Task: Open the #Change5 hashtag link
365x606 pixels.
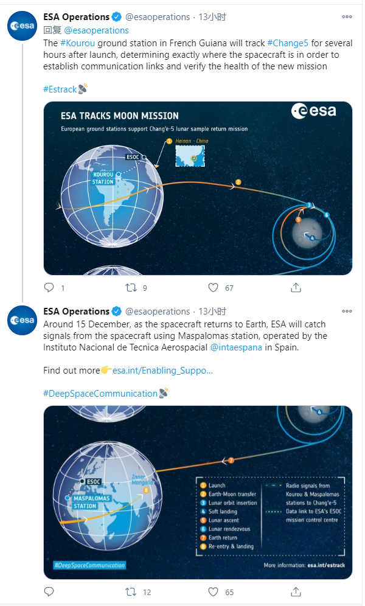Action: tap(288, 43)
